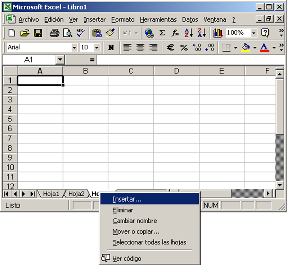Click the last sheet navigation button
Image resolution: width=287 pixels, height=265 pixels.
(x=33, y=194)
